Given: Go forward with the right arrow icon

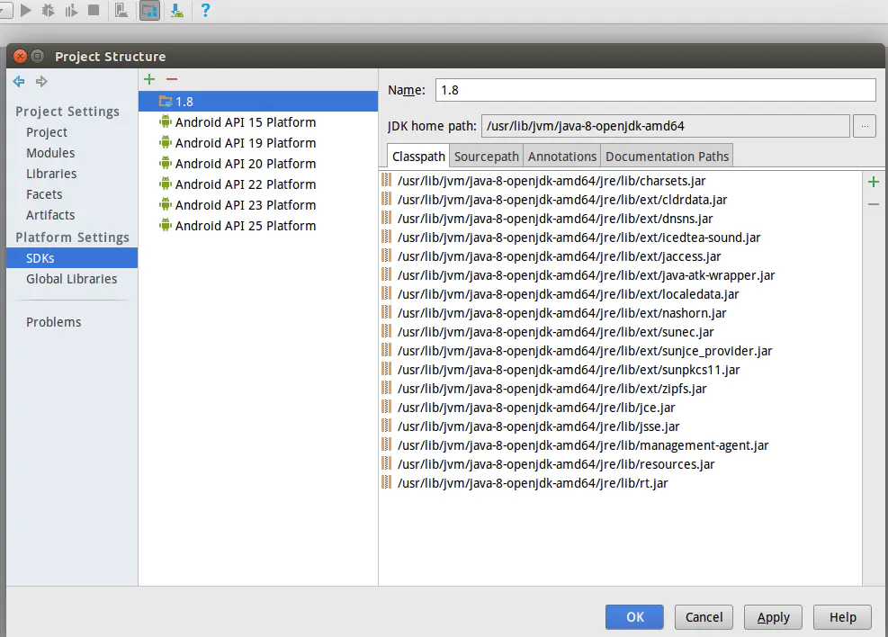Looking at the screenshot, I should 41,82.
